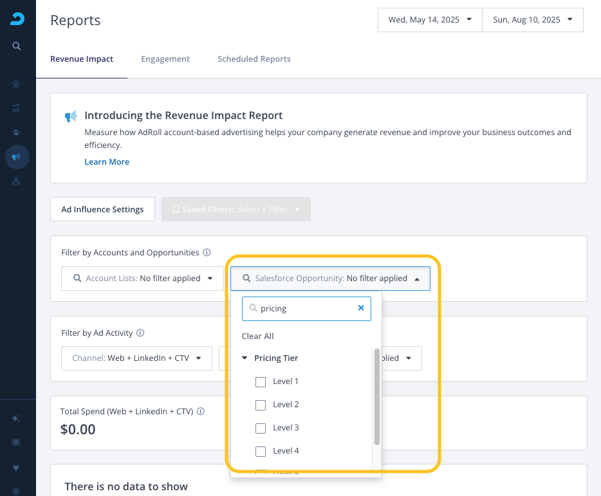The height and width of the screenshot is (496, 601).
Task: Click magnifier icon in Account Lists filter
Action: (77, 279)
